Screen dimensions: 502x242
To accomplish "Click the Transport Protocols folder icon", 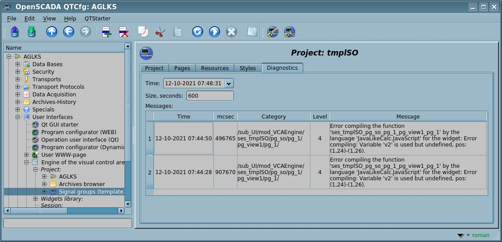I will tap(27, 87).
